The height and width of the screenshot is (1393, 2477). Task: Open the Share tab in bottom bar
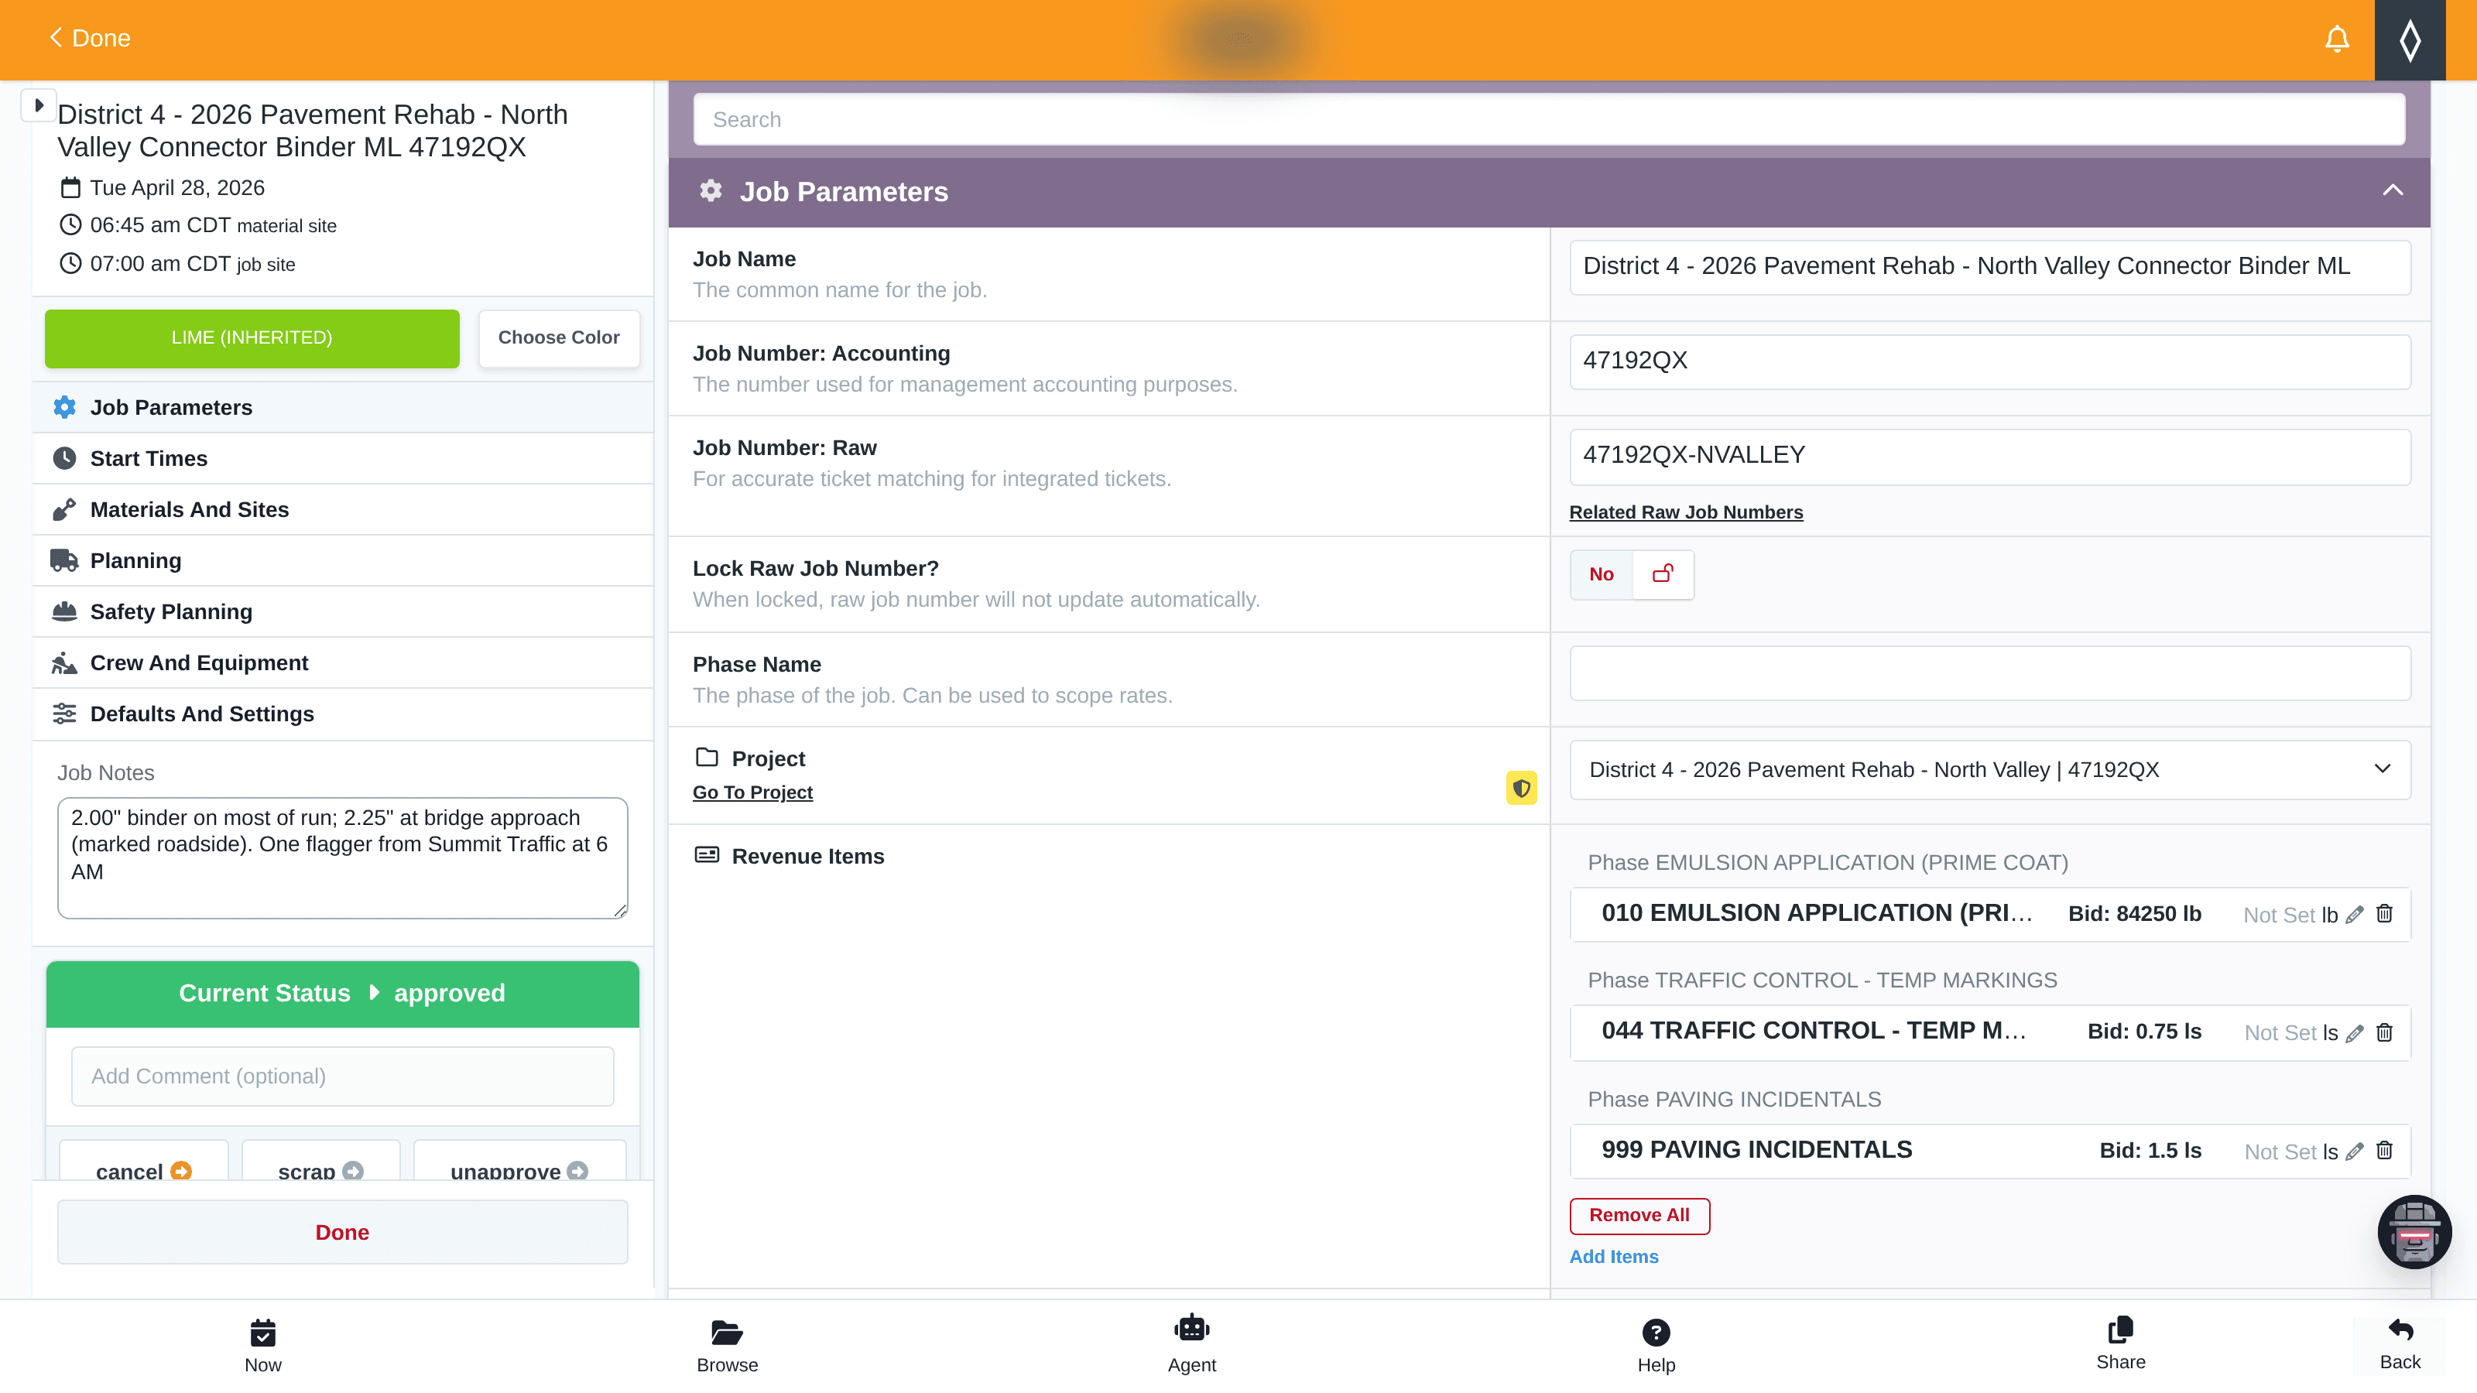2120,1345
